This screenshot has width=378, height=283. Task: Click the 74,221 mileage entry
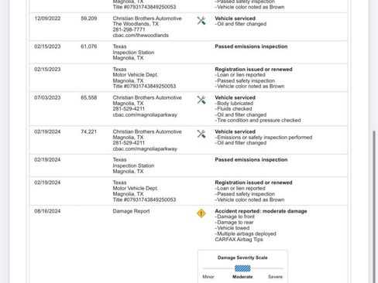pyautogui.click(x=89, y=131)
